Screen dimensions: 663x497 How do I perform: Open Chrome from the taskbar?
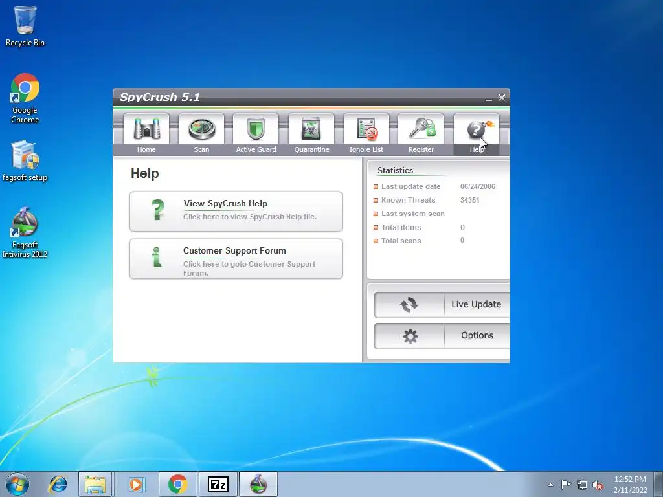177,484
